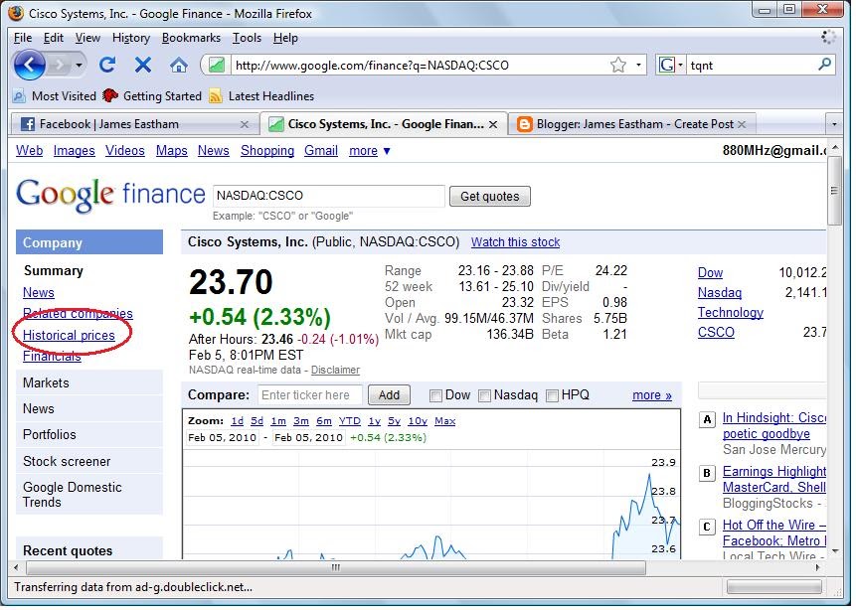Open Financials link in sidebar

pyautogui.click(x=52, y=357)
